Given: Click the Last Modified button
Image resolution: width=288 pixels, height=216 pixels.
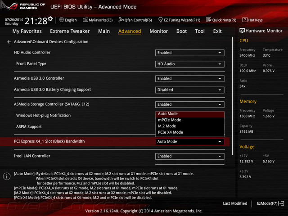Looking at the screenshot, I should [235, 203].
